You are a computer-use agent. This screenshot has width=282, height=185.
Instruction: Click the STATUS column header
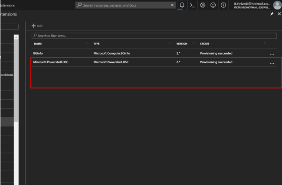tap(205, 44)
